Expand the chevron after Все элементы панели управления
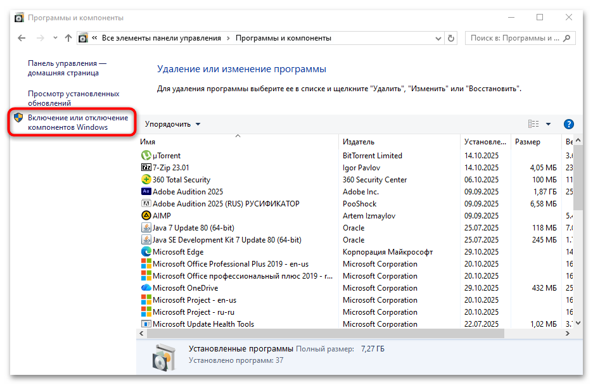Image resolution: width=593 pixels, height=385 pixels. [x=228, y=38]
